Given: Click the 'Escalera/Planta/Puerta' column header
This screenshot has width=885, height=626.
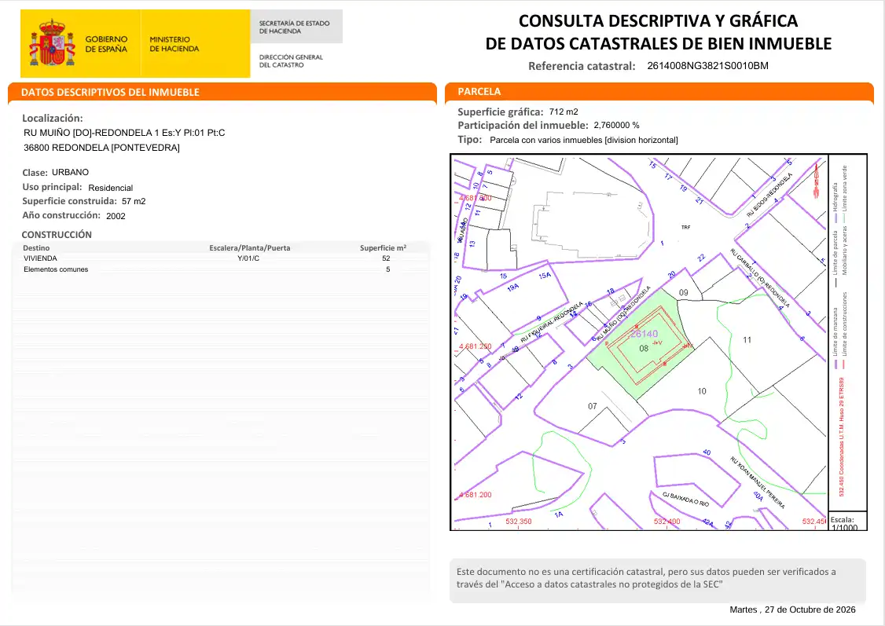Looking at the screenshot, I should coord(249,247).
